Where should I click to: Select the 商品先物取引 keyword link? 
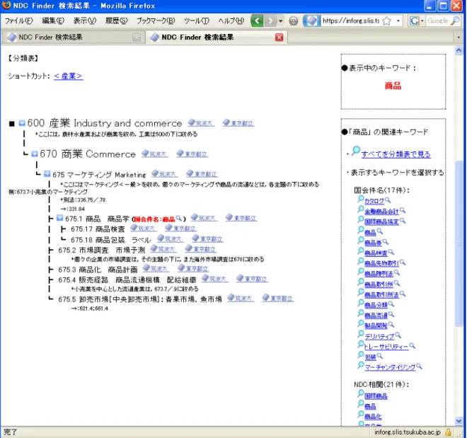(381, 263)
